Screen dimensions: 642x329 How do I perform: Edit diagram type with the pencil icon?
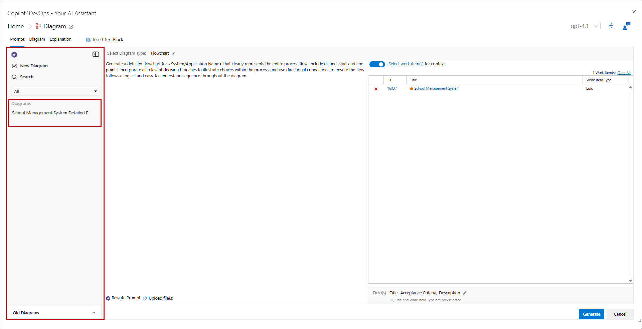[x=174, y=53]
